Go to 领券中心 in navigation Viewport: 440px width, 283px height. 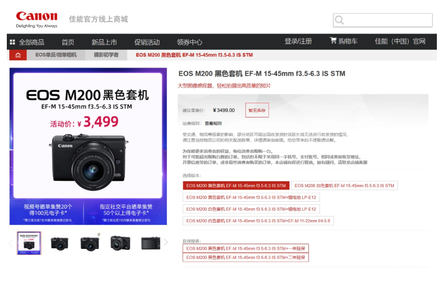[x=190, y=42]
